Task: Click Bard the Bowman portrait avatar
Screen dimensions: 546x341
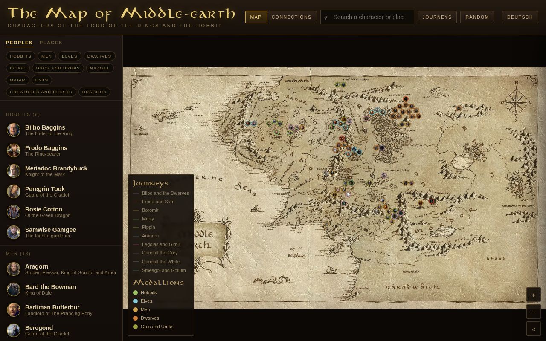Action: tap(14, 289)
